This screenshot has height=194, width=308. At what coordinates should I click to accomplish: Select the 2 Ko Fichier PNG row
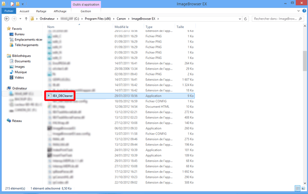pyautogui.click(x=121, y=74)
